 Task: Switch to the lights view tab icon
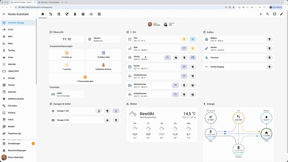tap(51, 14)
